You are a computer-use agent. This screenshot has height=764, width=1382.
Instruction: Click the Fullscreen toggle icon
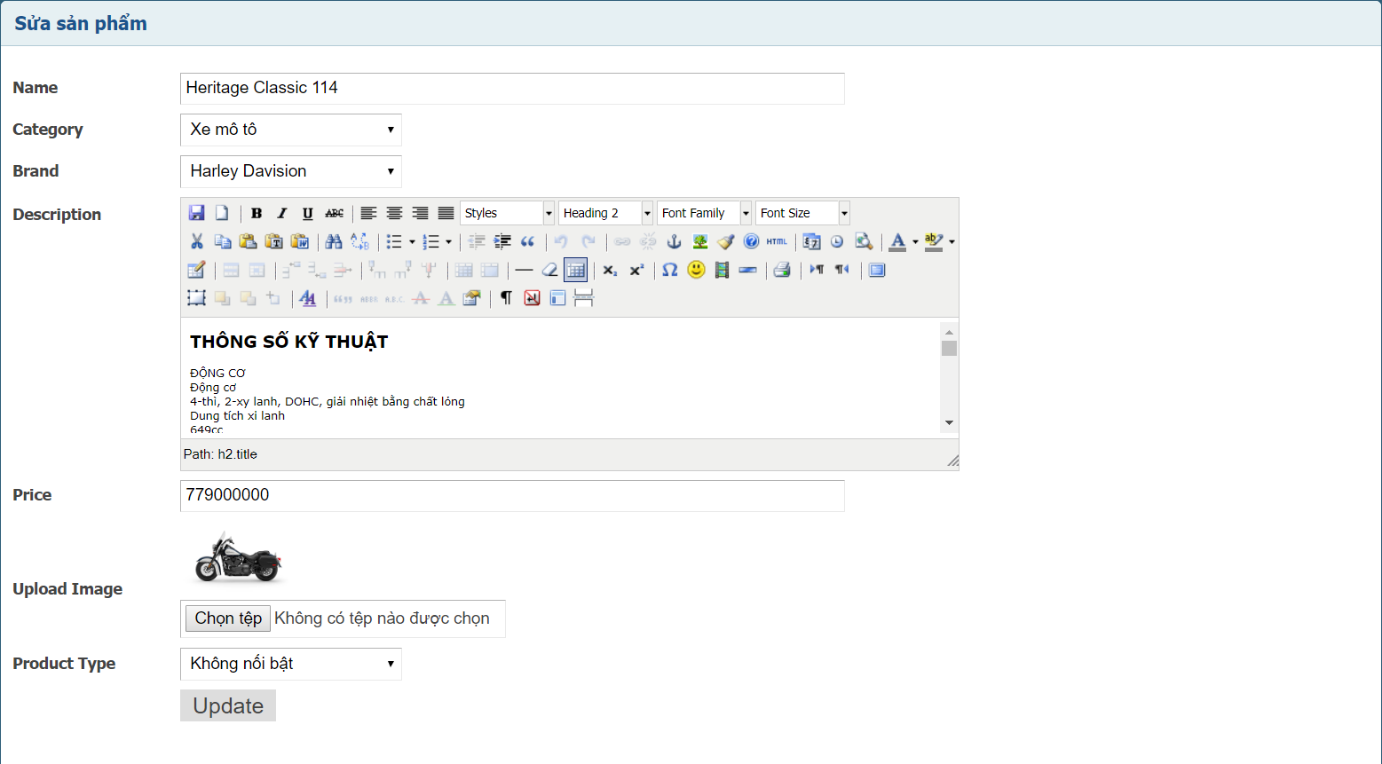click(877, 270)
